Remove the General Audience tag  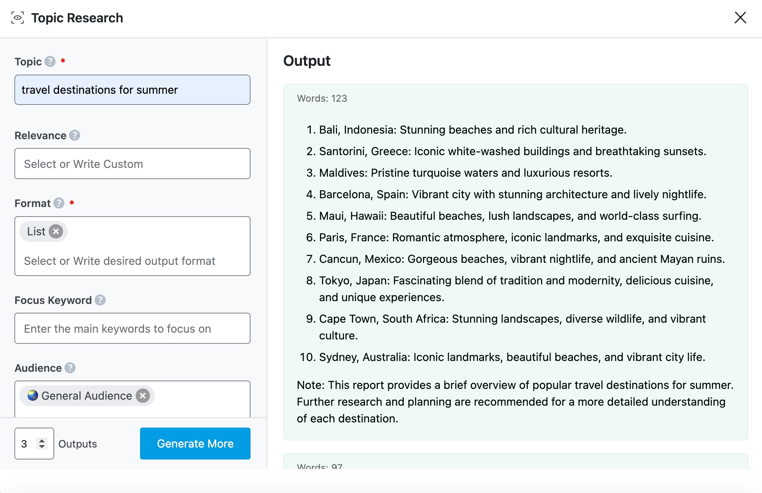point(143,396)
